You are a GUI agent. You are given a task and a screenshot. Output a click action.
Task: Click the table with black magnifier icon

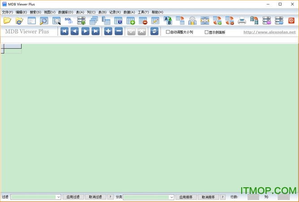(56, 21)
